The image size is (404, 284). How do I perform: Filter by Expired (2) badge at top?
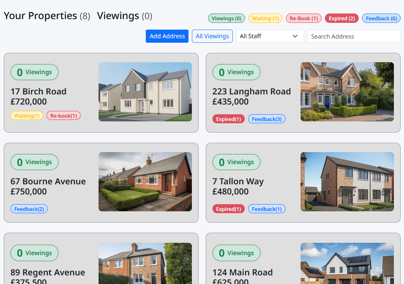click(341, 18)
